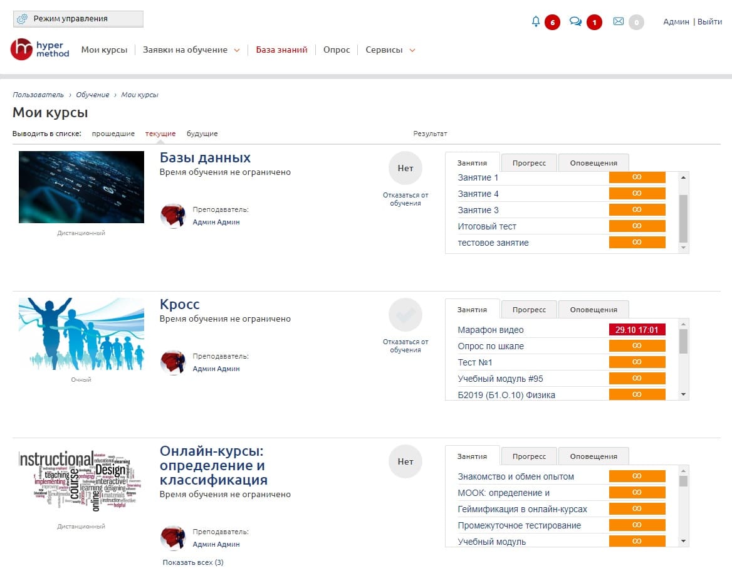This screenshot has height=568, width=732.
Task: Open Мои курсы menu item
Action: pos(104,50)
